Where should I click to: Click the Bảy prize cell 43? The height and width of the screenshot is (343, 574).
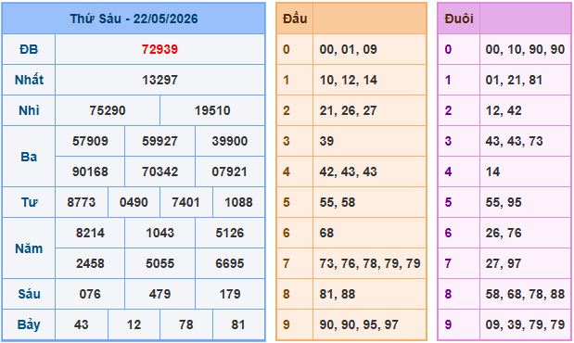[x=82, y=324]
